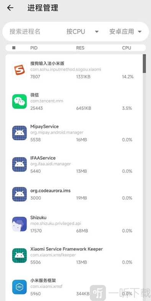
Task: Click the CPU column header
Action: (127, 48)
